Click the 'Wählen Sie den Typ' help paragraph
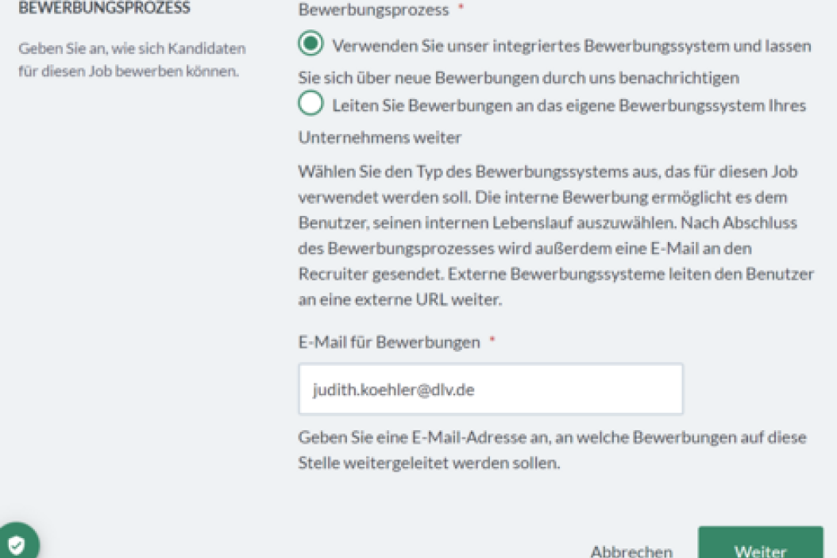Image resolution: width=837 pixels, height=558 pixels. tap(556, 235)
